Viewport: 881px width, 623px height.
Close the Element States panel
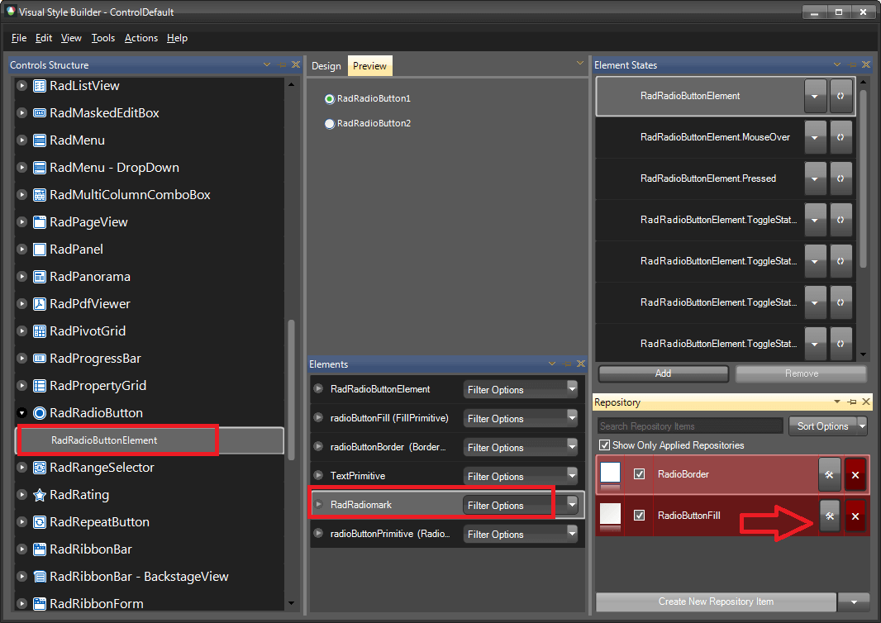coord(865,64)
